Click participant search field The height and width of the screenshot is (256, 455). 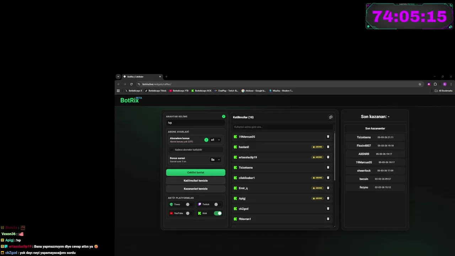283,127
